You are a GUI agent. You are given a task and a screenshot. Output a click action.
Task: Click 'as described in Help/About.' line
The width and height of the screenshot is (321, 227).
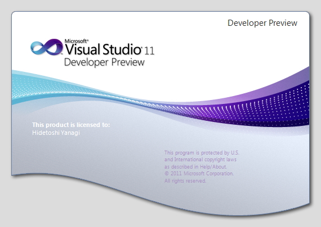[196, 166]
